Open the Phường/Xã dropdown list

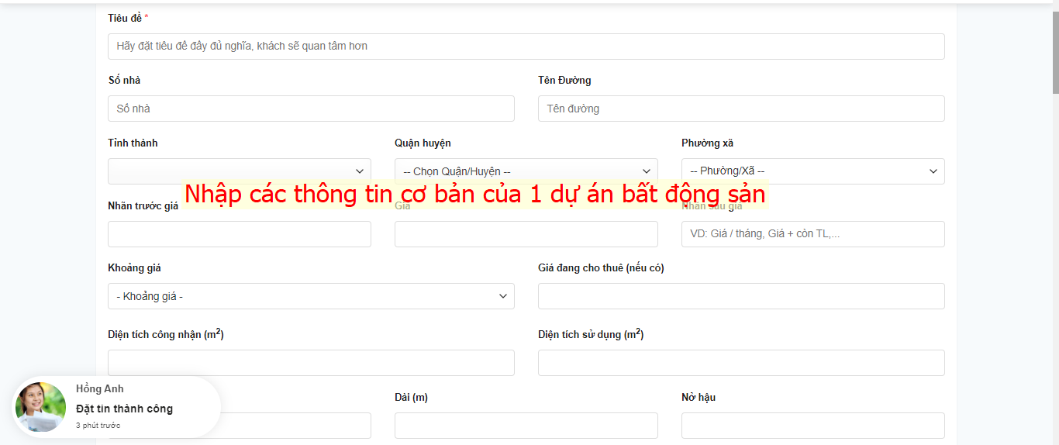(x=812, y=171)
